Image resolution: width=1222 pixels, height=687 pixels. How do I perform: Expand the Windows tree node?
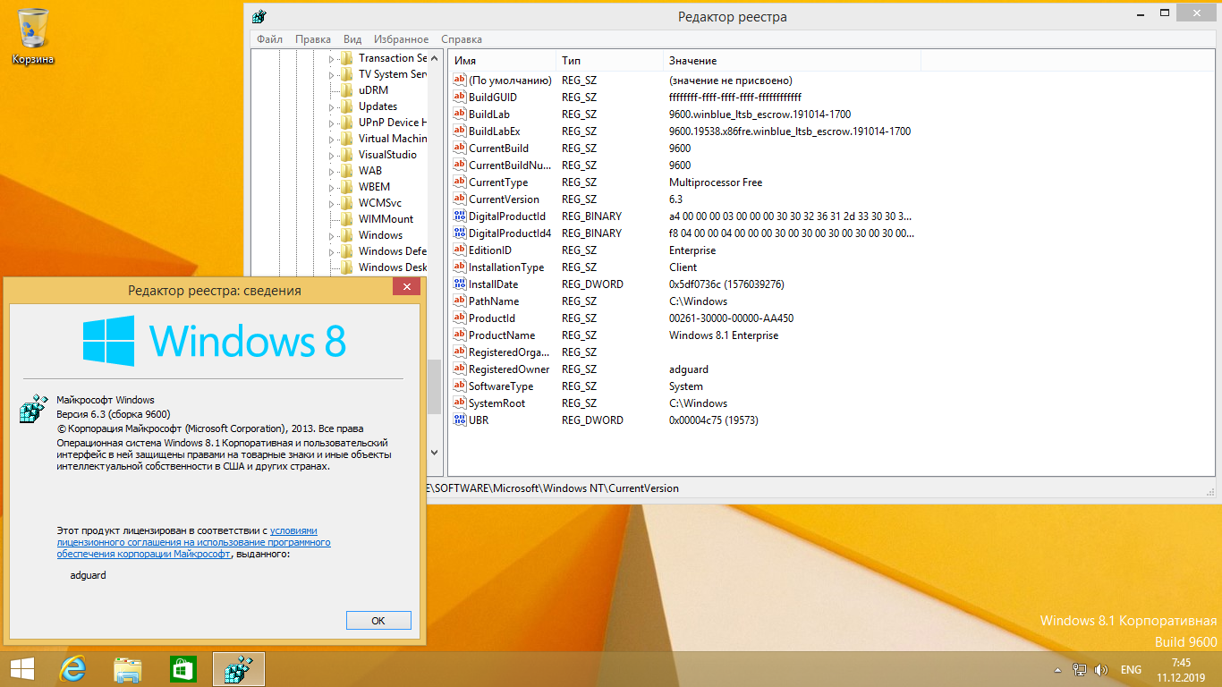point(331,235)
